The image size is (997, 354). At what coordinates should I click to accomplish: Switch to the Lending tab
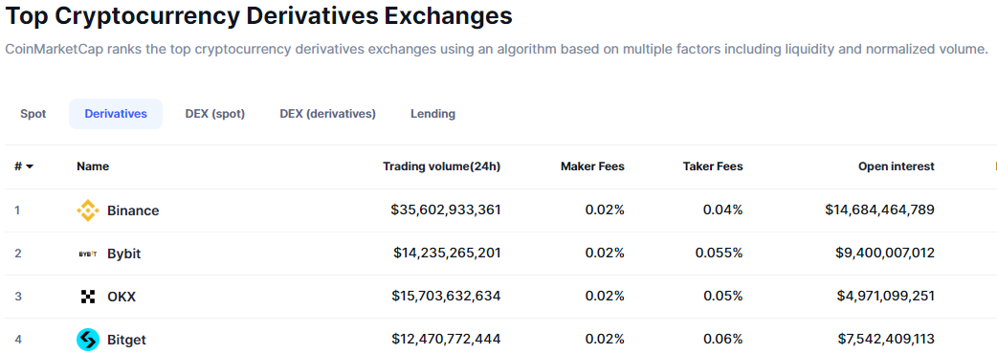pyautogui.click(x=433, y=114)
